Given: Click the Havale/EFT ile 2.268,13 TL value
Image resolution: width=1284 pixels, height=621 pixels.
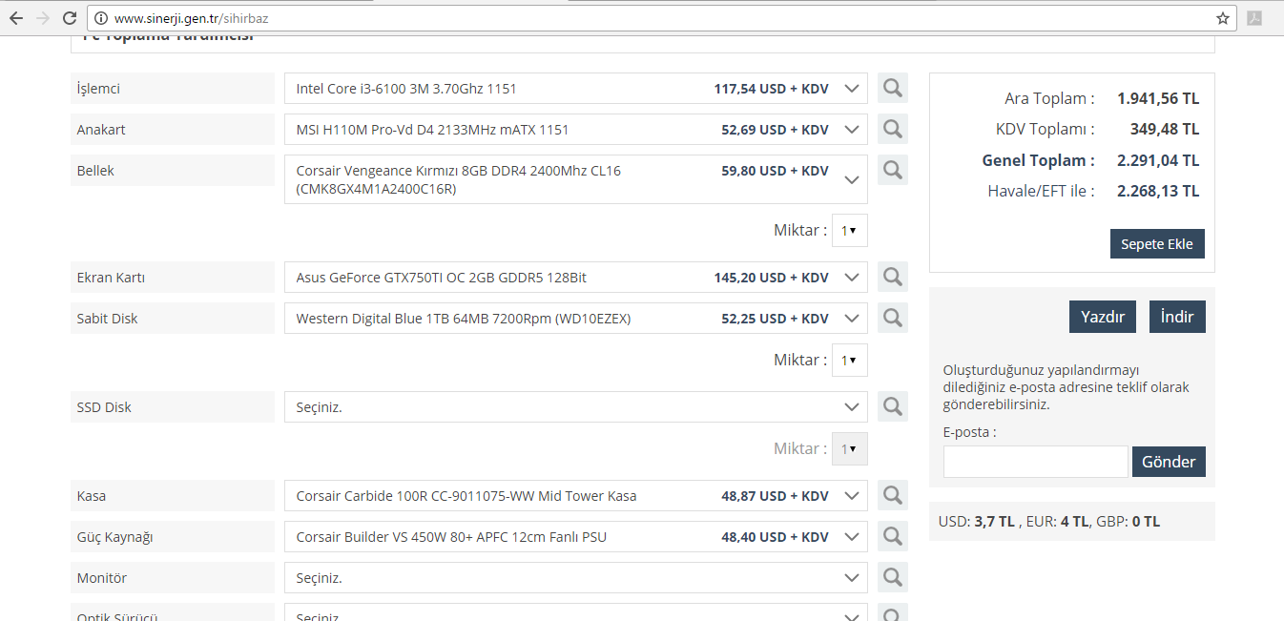Looking at the screenshot, I should click(1158, 191).
